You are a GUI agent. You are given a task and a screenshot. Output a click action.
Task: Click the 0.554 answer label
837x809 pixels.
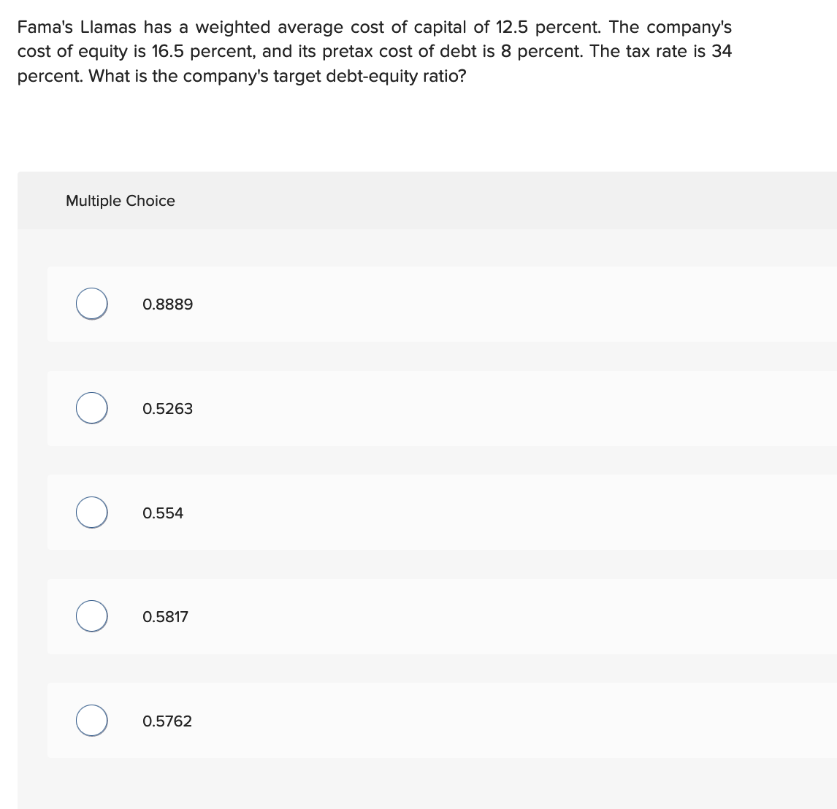[x=161, y=512]
